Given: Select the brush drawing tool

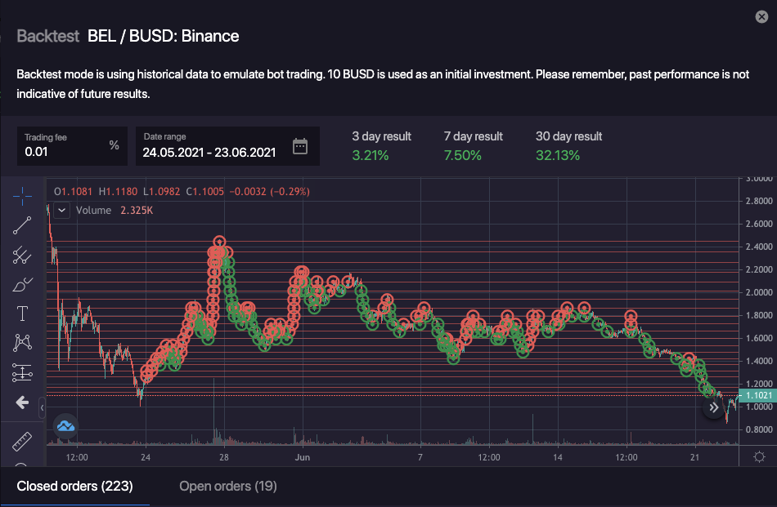Looking at the screenshot, I should (22, 285).
